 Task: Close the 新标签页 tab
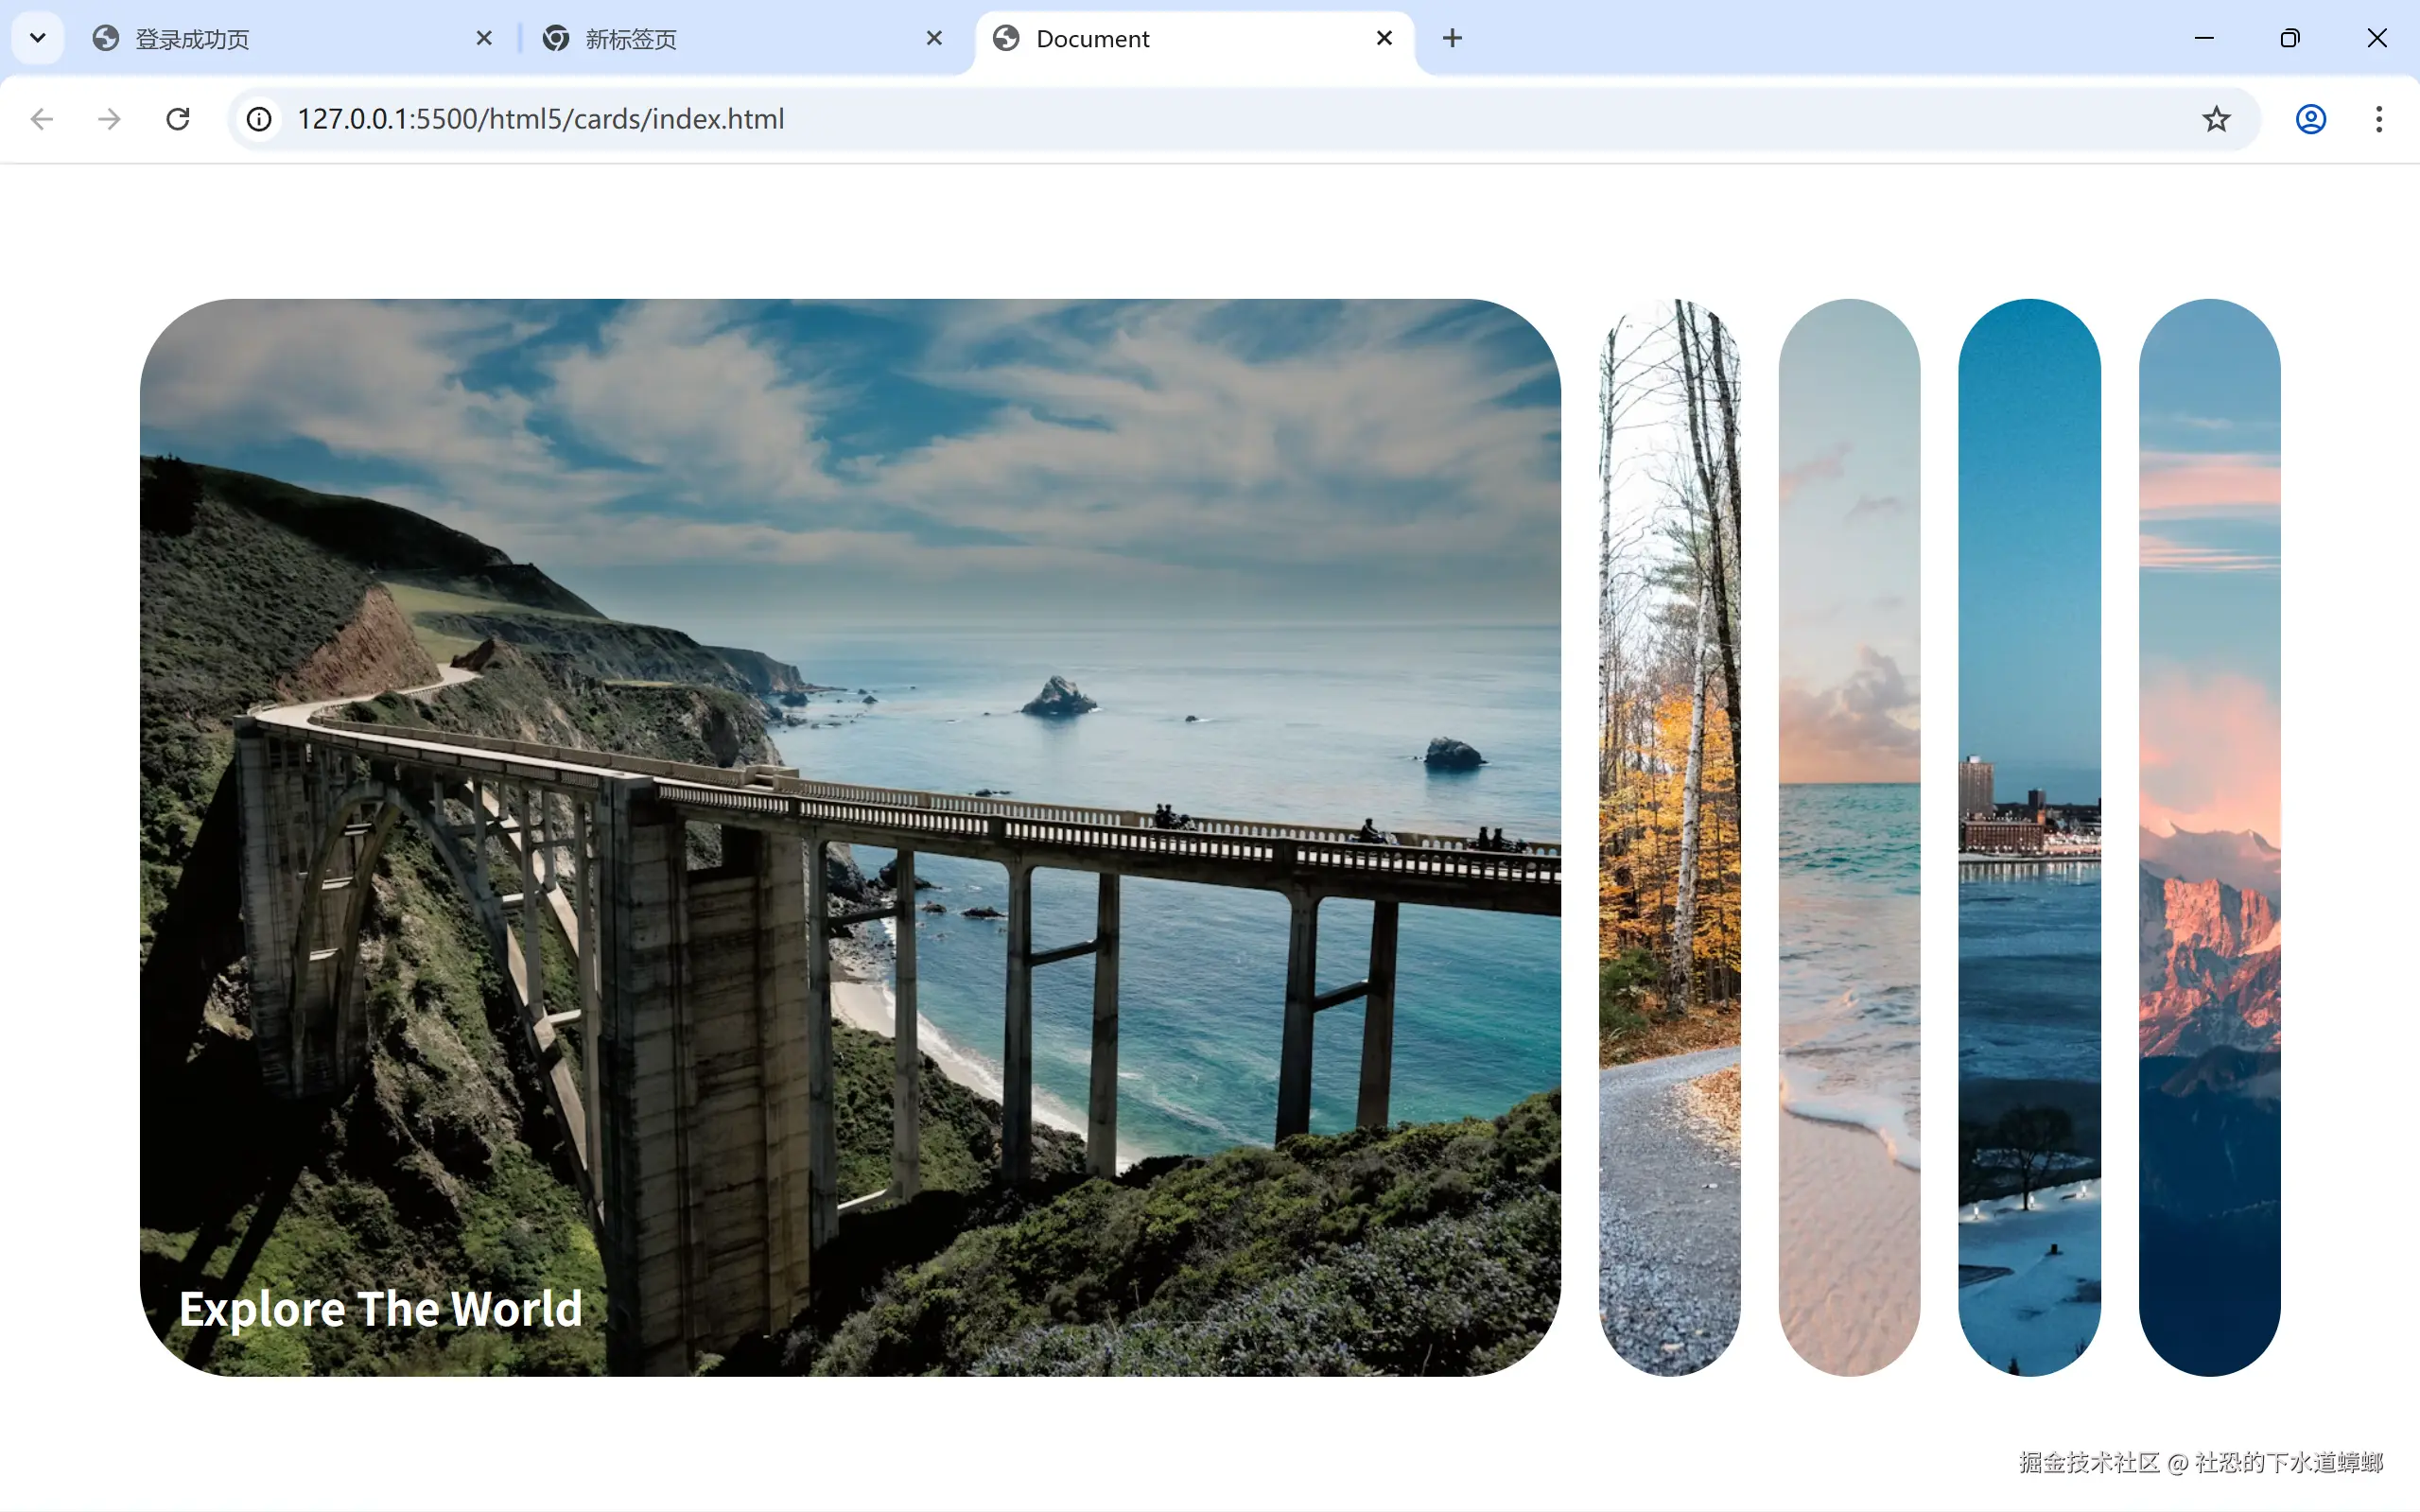coord(934,38)
